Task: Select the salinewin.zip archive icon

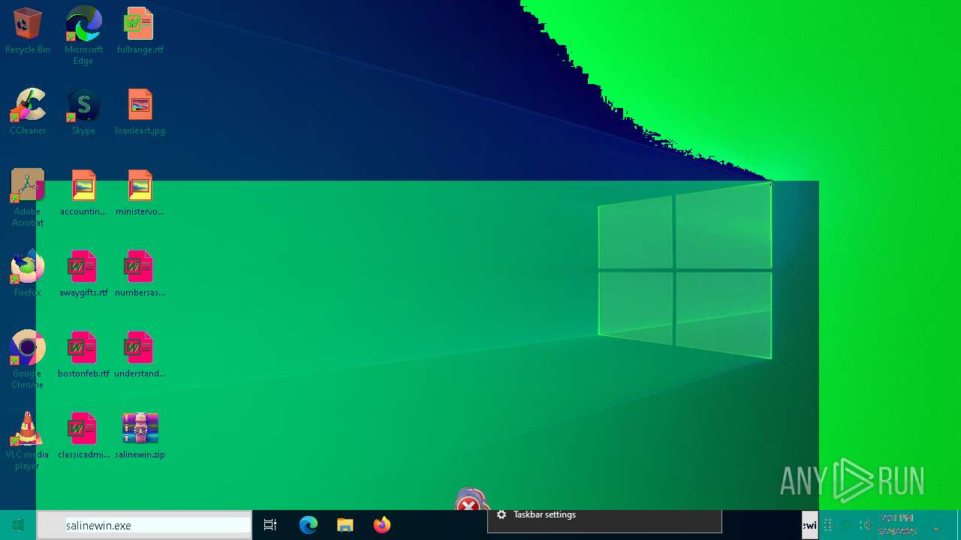Action: [140, 436]
